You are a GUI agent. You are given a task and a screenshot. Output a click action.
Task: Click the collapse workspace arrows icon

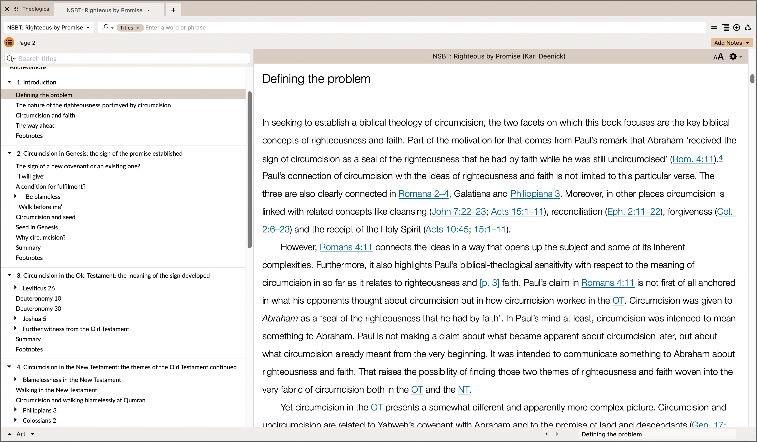16,9
